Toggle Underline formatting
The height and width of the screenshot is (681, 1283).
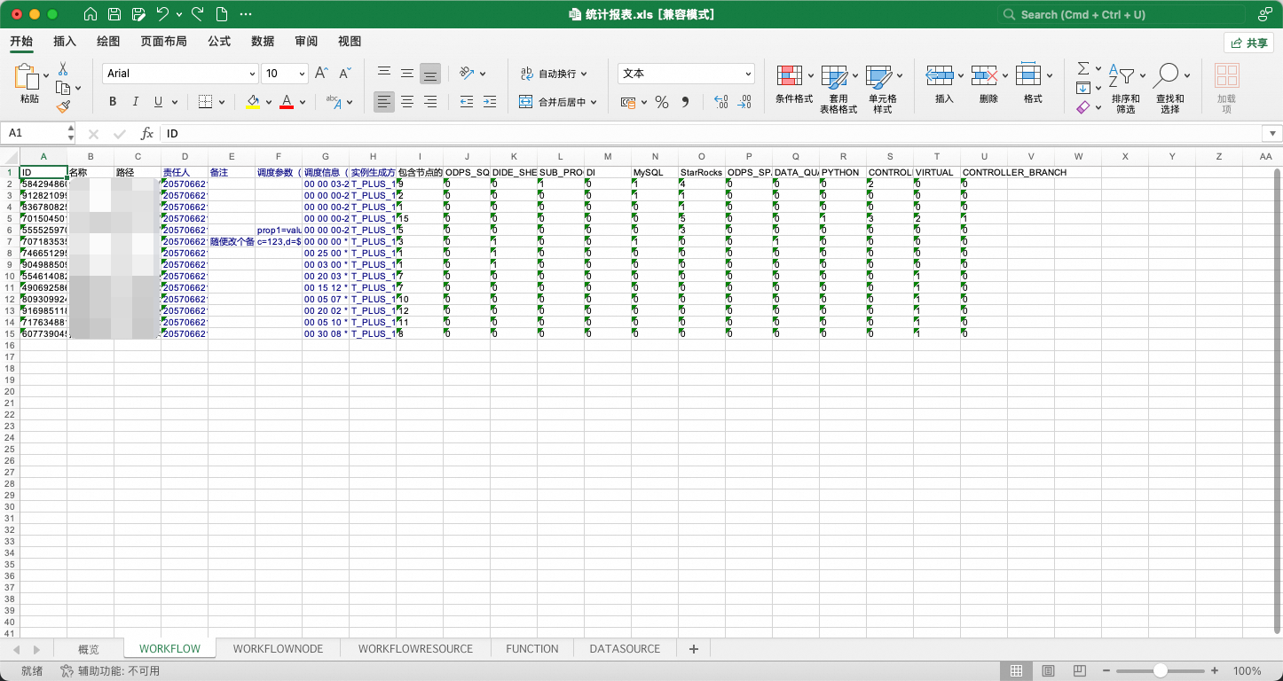coord(159,102)
